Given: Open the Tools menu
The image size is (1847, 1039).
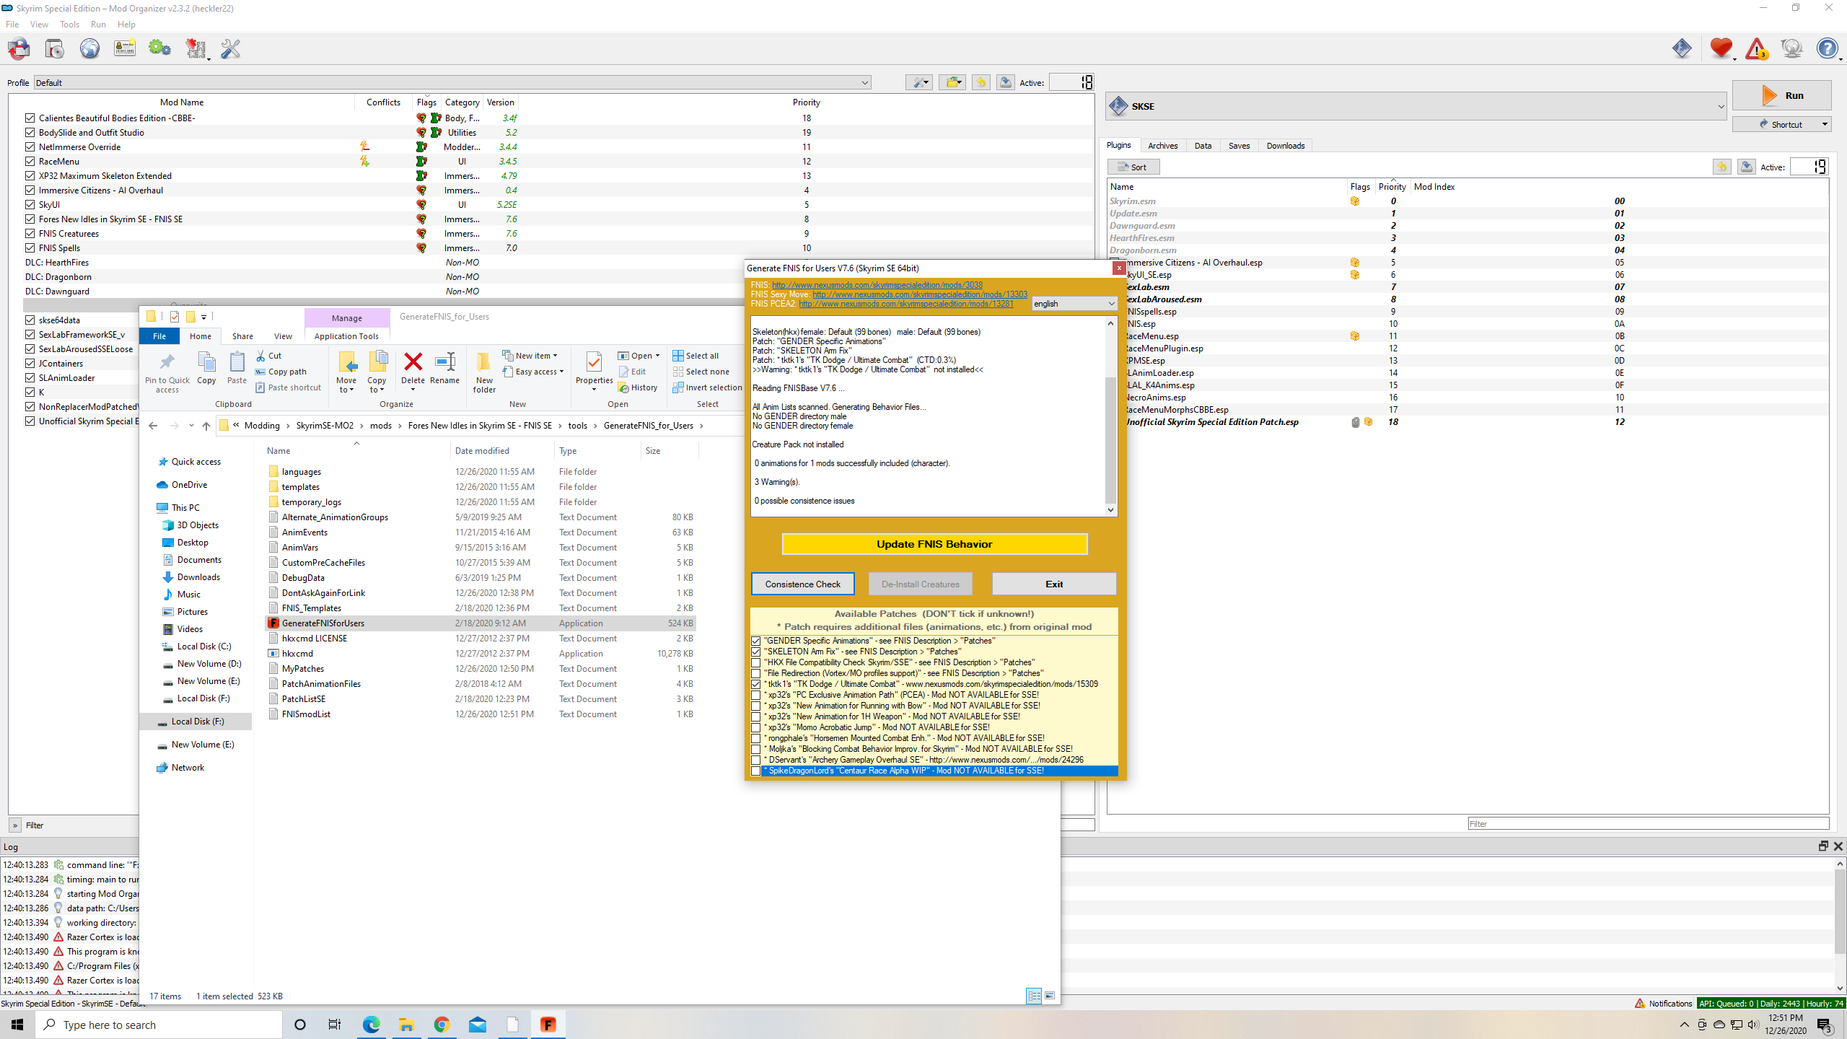Looking at the screenshot, I should tap(69, 24).
